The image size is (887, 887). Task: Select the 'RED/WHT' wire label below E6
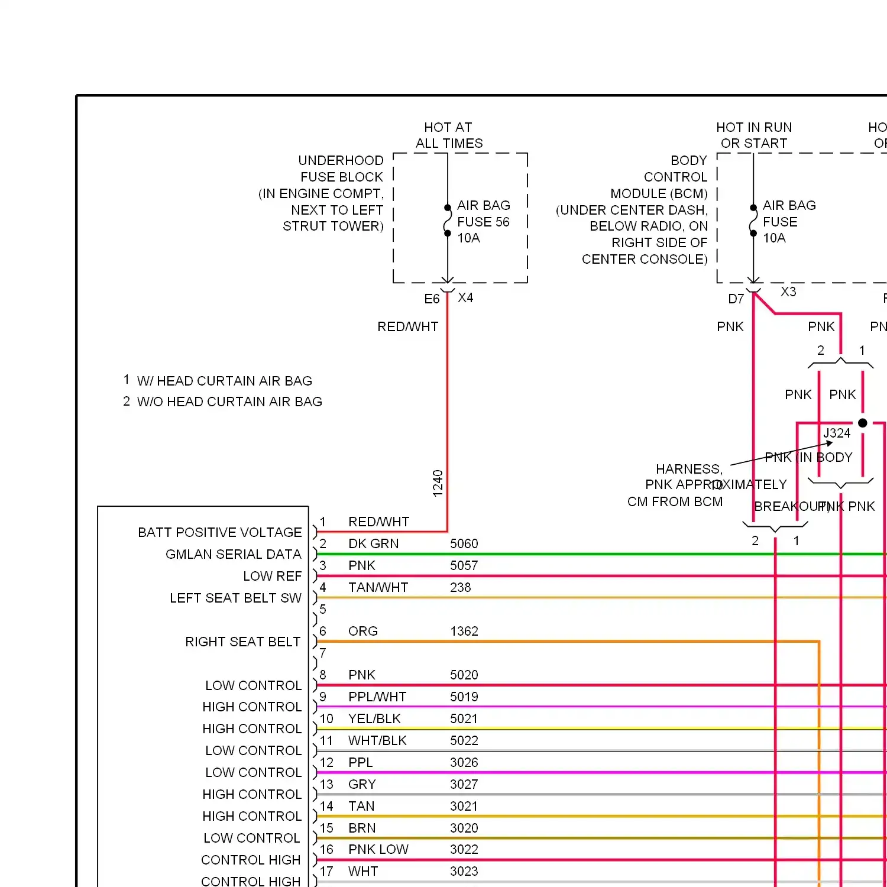coord(408,327)
